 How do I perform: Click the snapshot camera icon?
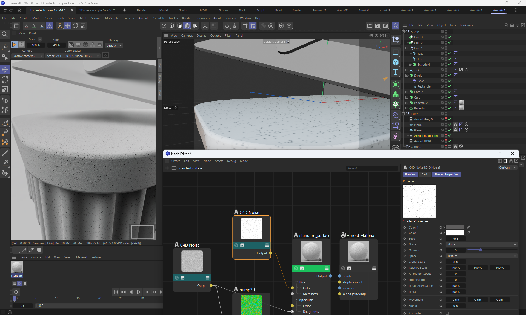pos(105,56)
